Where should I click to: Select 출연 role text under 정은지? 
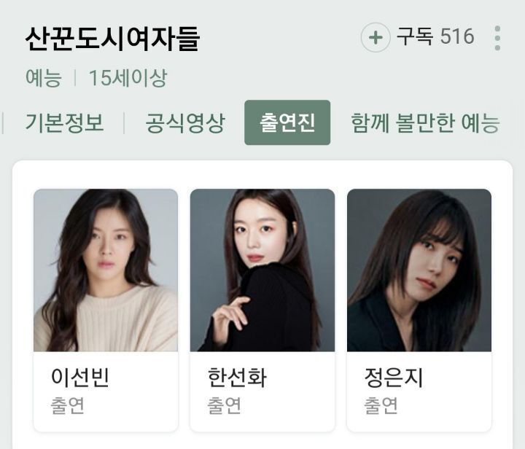(x=381, y=405)
